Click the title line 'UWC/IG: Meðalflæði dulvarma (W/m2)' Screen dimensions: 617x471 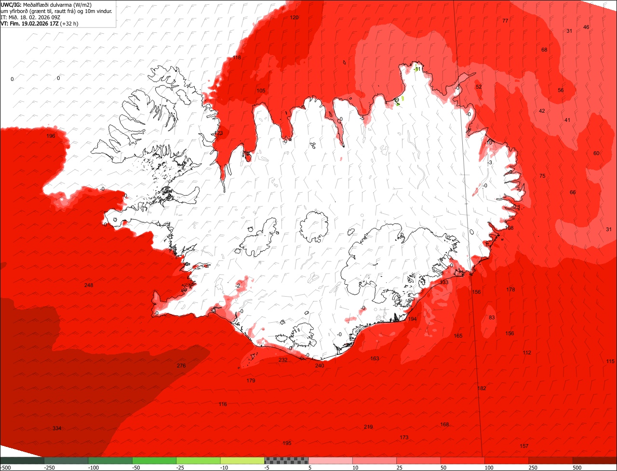46,5
